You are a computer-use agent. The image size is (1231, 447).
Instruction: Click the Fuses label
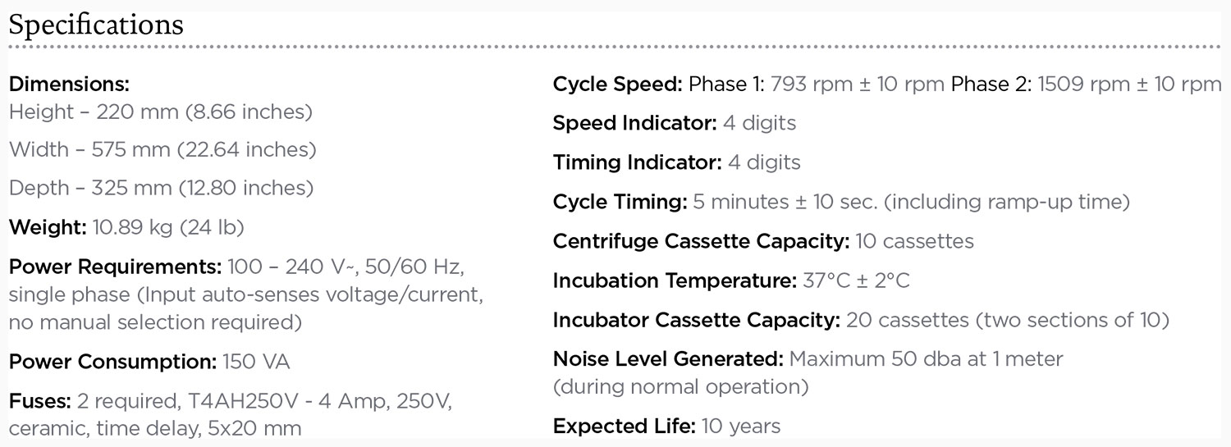pyautogui.click(x=39, y=402)
